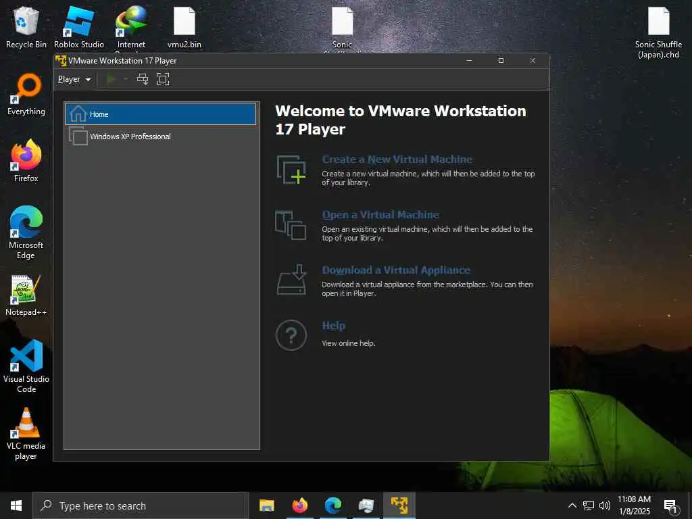Screen dimensions: 692x519
Task: Click the network status tray icon
Action: click(x=589, y=505)
